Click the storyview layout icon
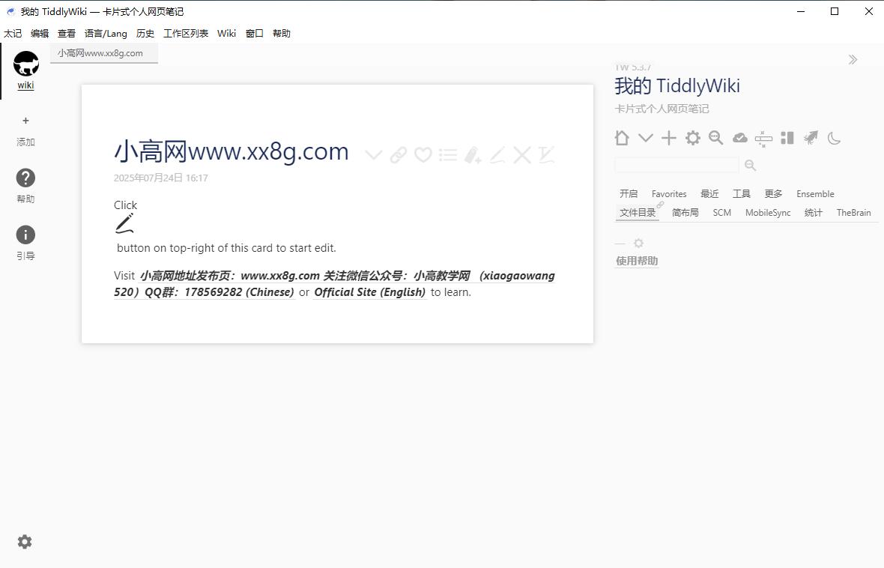884x568 pixels. pyautogui.click(x=763, y=139)
